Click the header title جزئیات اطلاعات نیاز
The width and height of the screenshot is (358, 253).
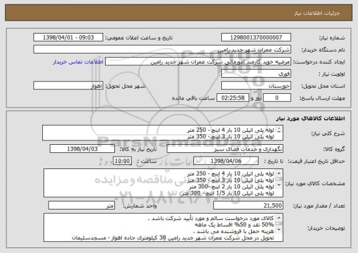click(x=317, y=13)
